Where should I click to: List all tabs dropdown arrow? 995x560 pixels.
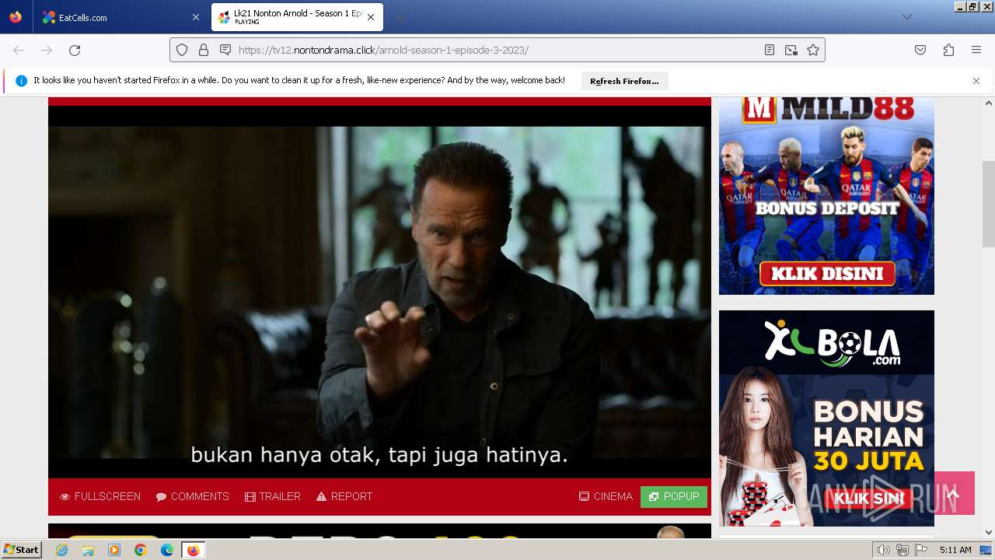tap(906, 17)
